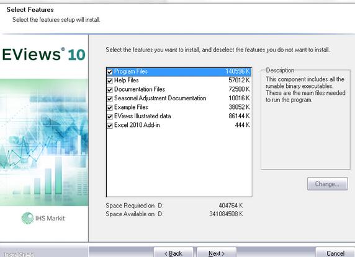Click the Select Features heading
The height and width of the screenshot is (257, 355).
[x=30, y=10]
